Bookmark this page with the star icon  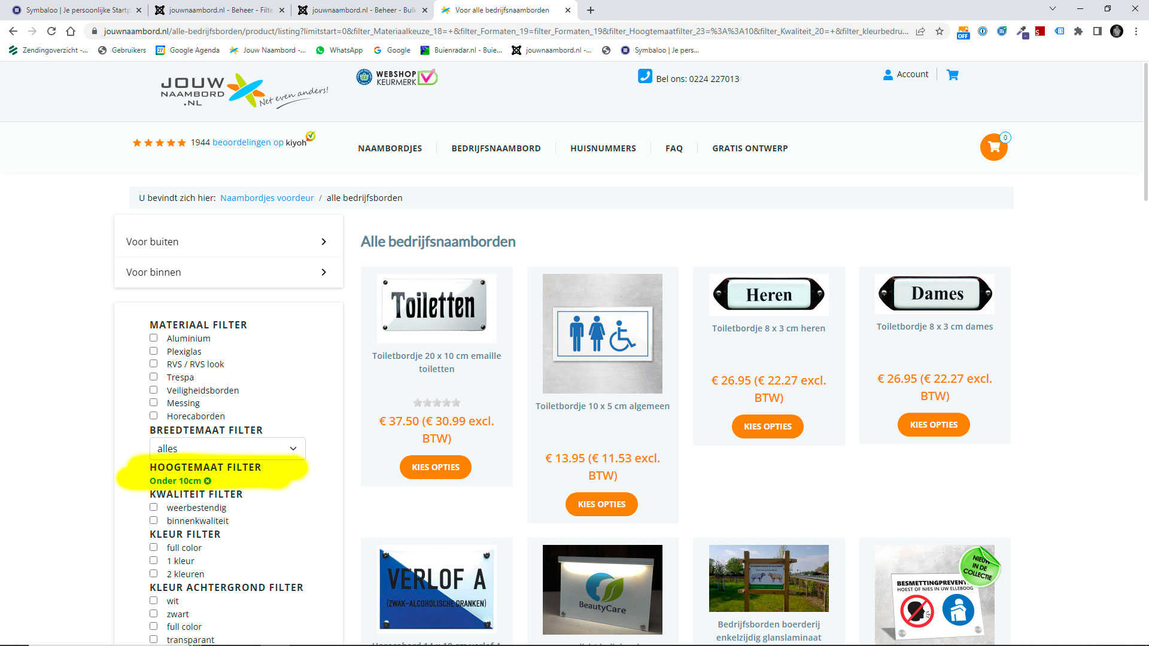pos(940,31)
